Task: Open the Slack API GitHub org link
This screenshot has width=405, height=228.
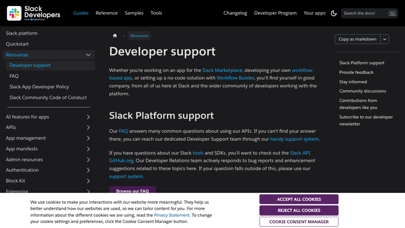Action: tap(300, 153)
